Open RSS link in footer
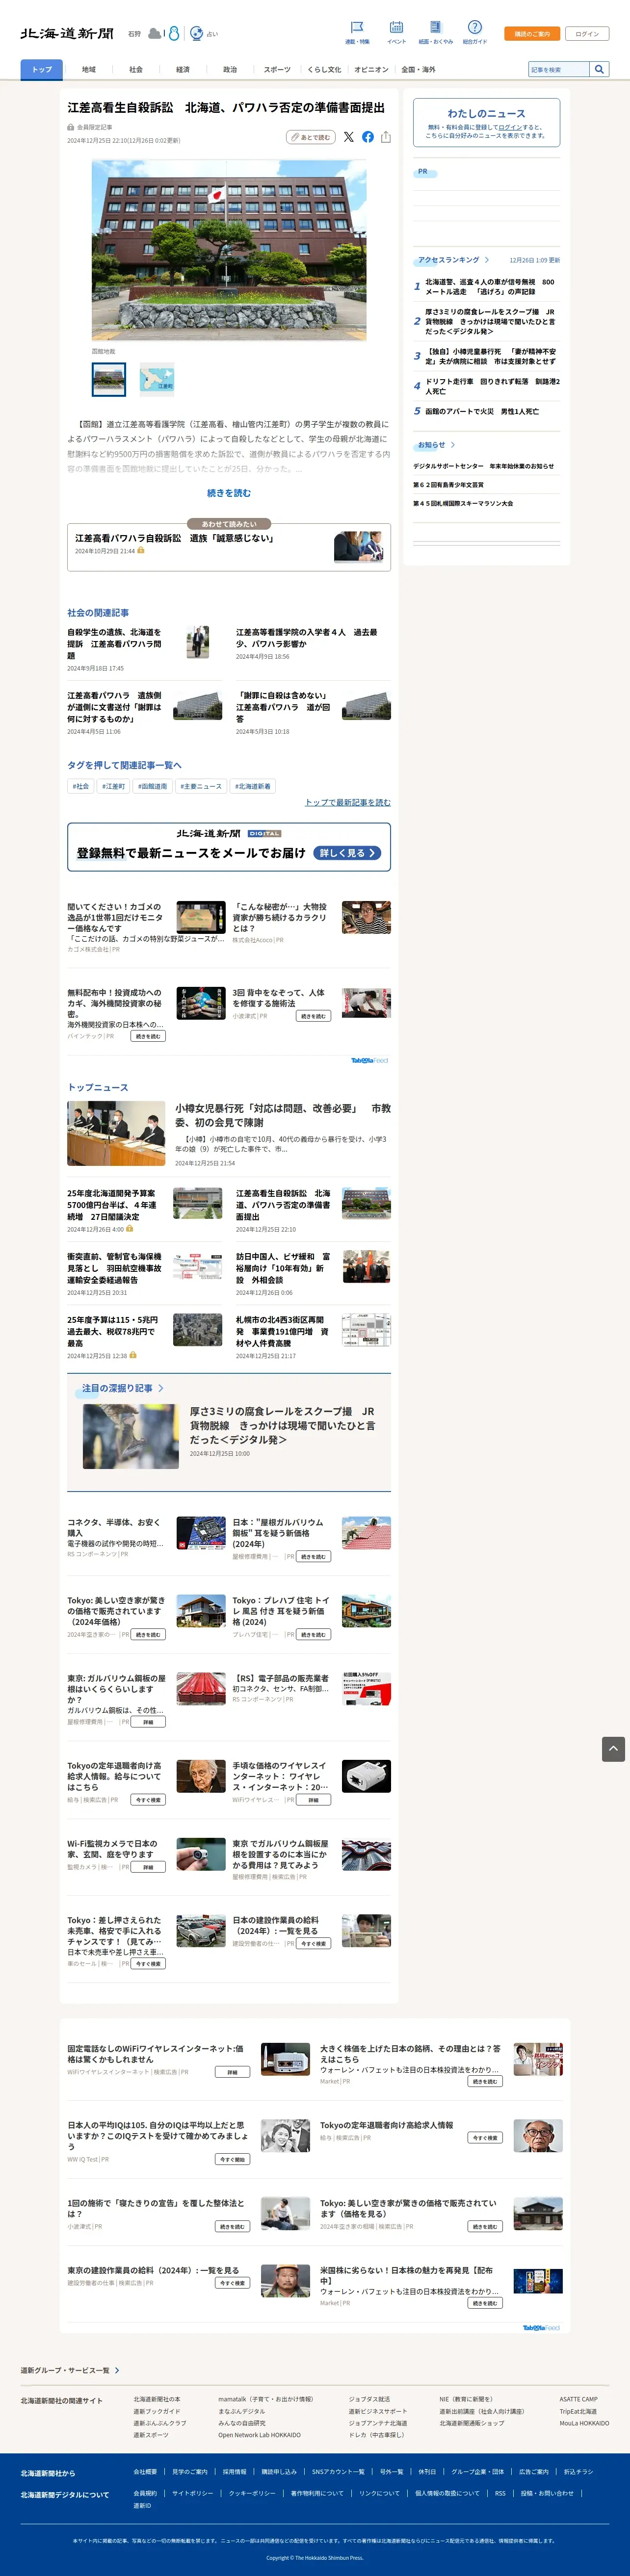This screenshot has width=630, height=2576. pyautogui.click(x=500, y=2493)
